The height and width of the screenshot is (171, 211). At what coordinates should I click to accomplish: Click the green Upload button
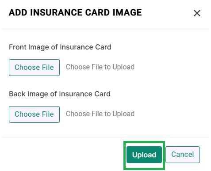click(x=144, y=155)
